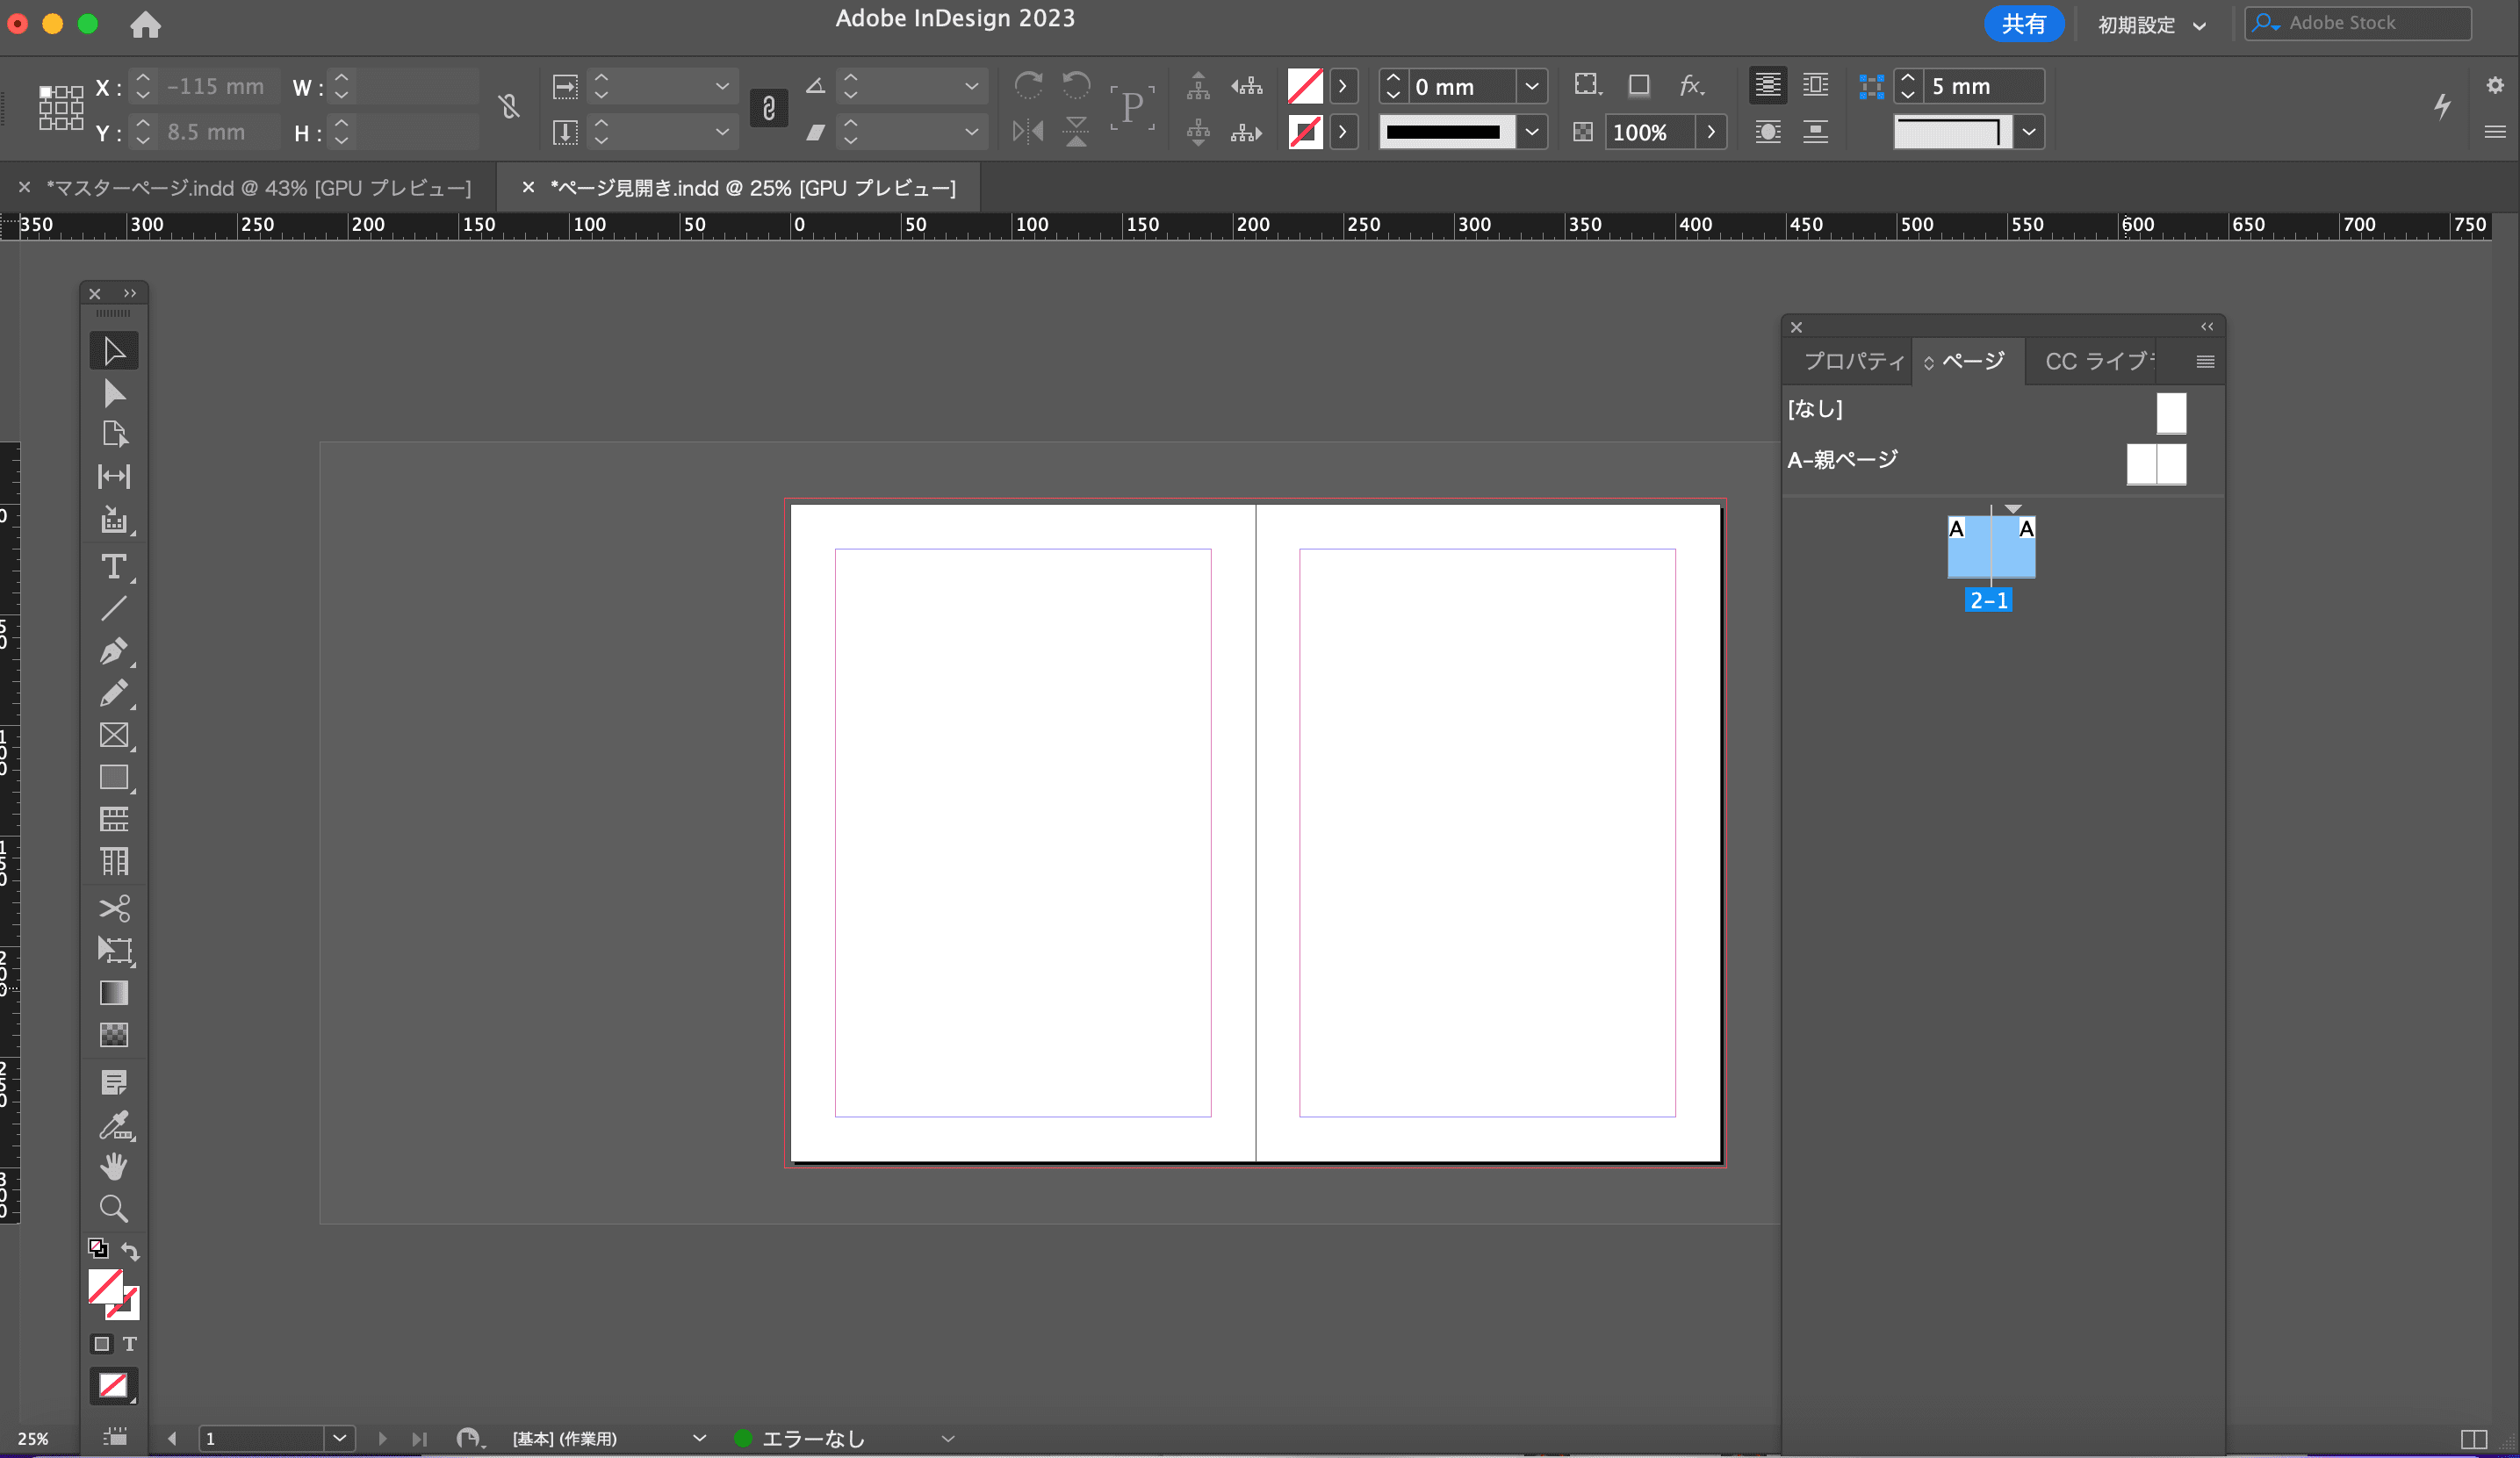Select the Rectangle Frame tool
The image size is (2520, 1458).
click(x=114, y=735)
